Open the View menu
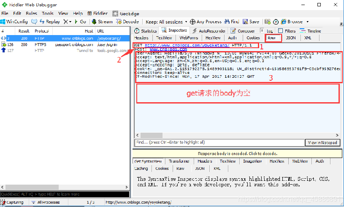 [x=63, y=14]
